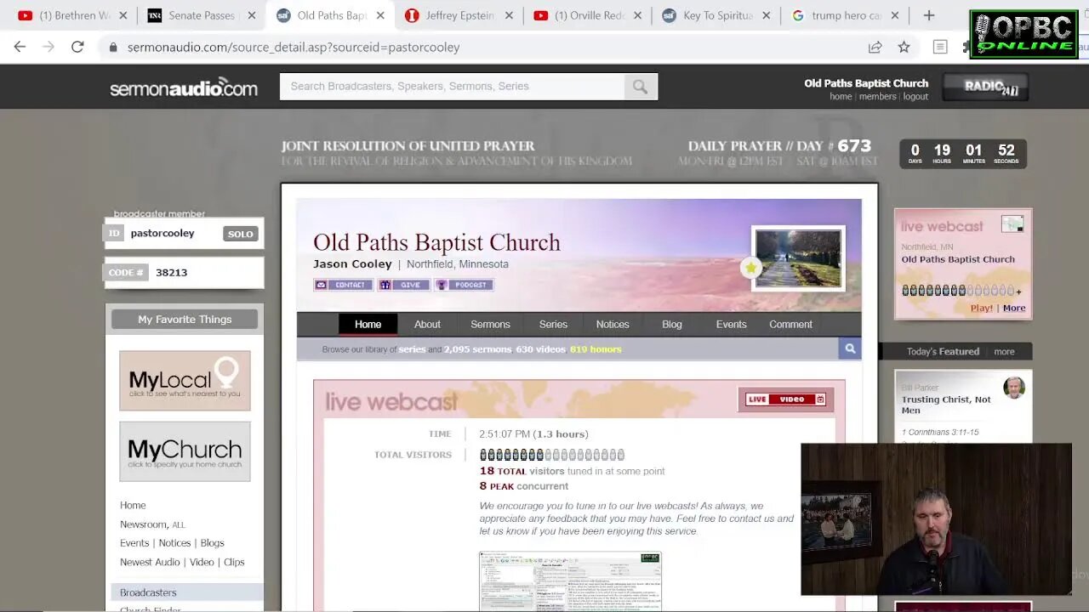Open the reading list icon in toolbar

[x=940, y=47]
